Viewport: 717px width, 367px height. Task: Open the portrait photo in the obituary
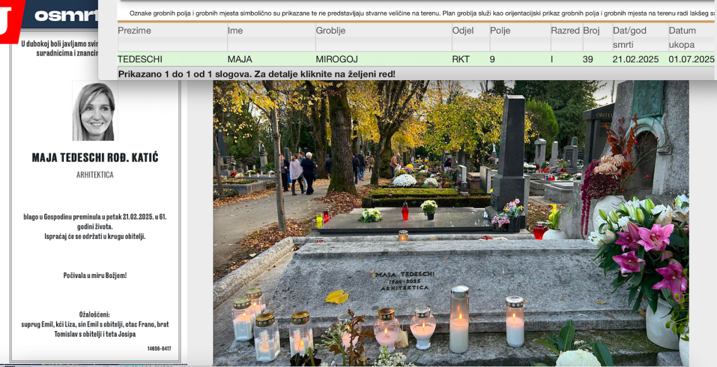(94, 112)
